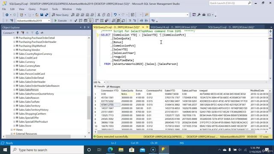Screen dimensions: 274x154
Task: Click the Copy icon in toolbar
Action: tap(104, 15)
